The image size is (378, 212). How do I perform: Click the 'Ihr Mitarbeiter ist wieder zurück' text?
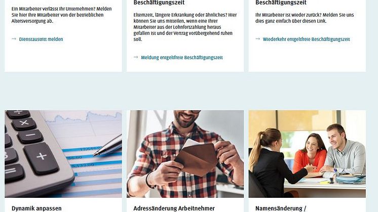[x=305, y=18]
